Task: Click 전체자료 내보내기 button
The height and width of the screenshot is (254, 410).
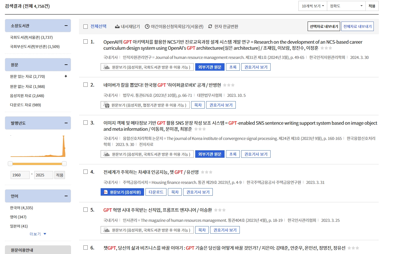Action: [x=357, y=26]
